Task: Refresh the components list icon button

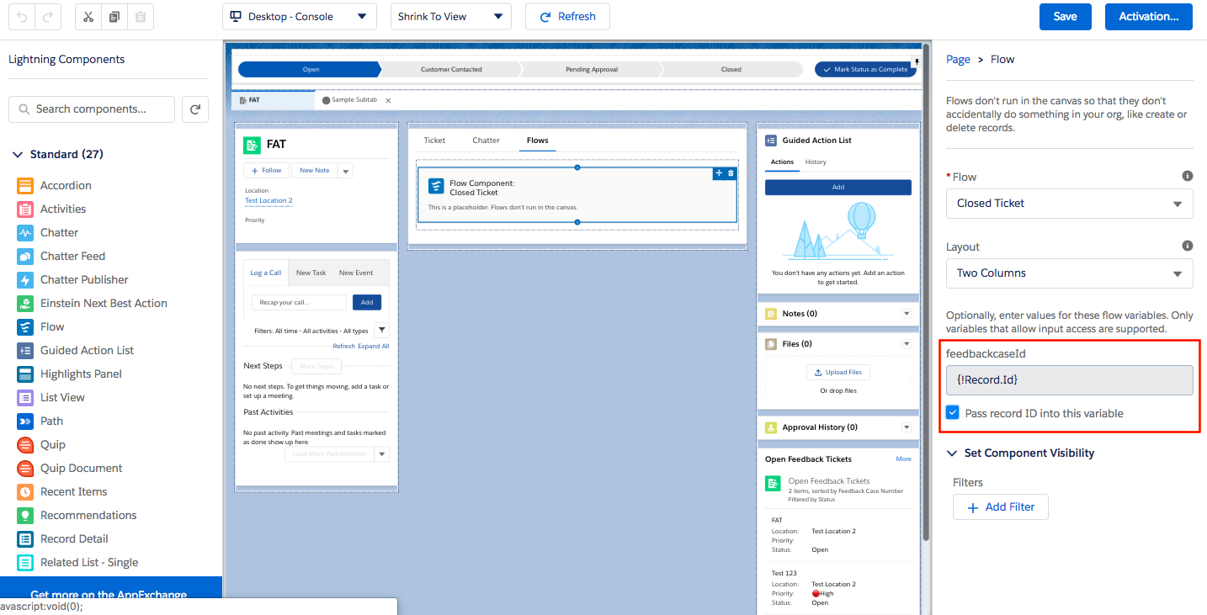Action: coord(195,109)
